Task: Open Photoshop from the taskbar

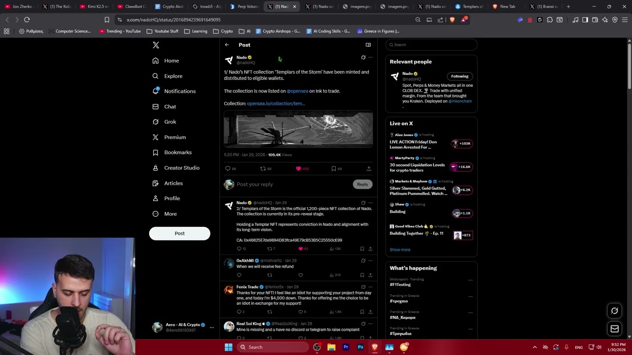Action: (360, 347)
